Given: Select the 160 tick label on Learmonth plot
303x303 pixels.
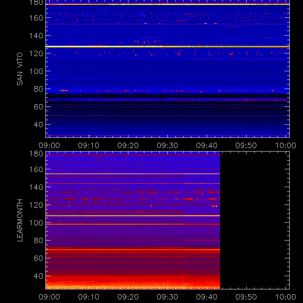Looking at the screenshot, I should 36,169.
